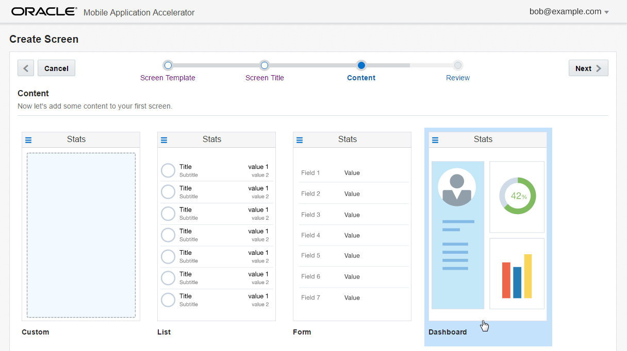Screen dimensions: 627x351
Task: Click the Content step marker on progress bar
Action: click(x=361, y=65)
